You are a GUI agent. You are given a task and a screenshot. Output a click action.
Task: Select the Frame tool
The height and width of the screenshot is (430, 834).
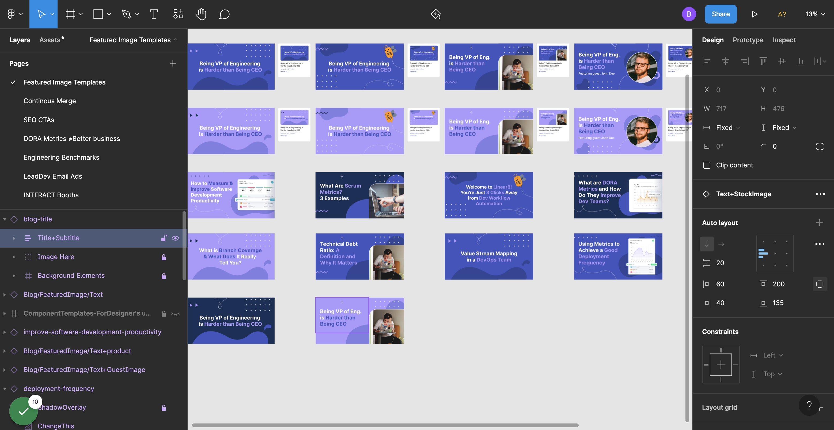[x=70, y=14]
